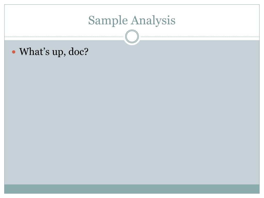The height and width of the screenshot is (198, 264).
Task: Click the teal footer bar
Action: click(132, 189)
